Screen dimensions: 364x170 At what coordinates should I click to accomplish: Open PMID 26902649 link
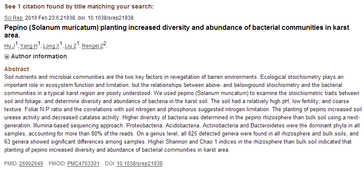(31, 164)
